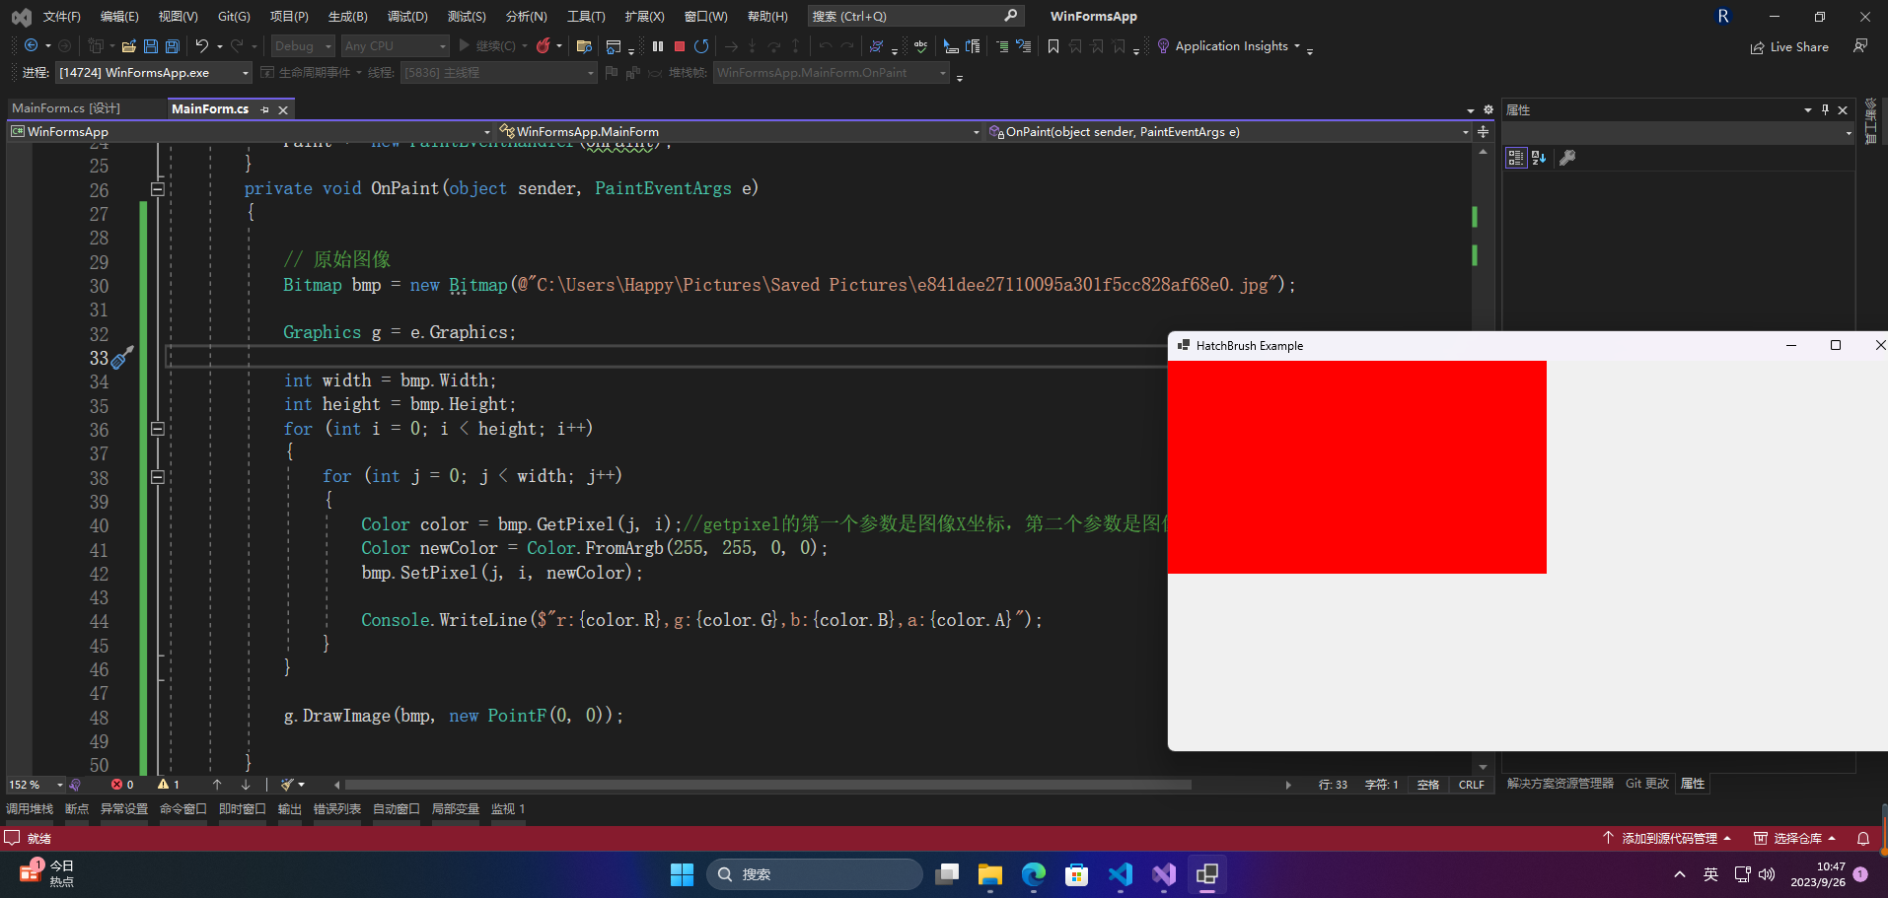Click the red image in HatchBrush Example window
The image size is (1888, 898).
coord(1356,467)
